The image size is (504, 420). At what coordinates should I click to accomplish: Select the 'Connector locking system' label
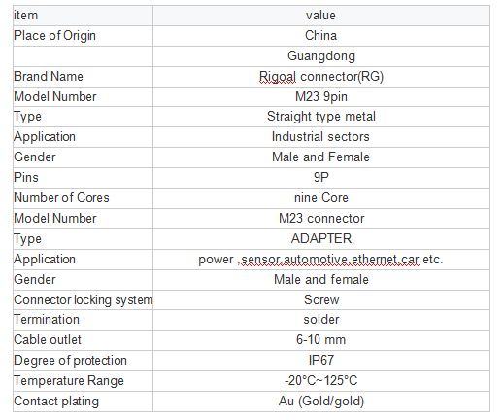(84, 300)
